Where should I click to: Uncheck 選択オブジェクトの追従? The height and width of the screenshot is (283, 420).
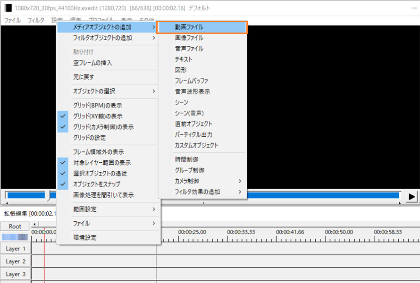[x=107, y=173]
